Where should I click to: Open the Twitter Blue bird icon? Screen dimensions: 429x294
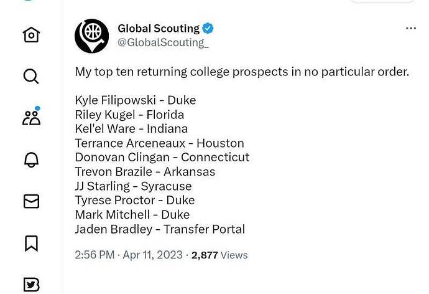[31, 285]
